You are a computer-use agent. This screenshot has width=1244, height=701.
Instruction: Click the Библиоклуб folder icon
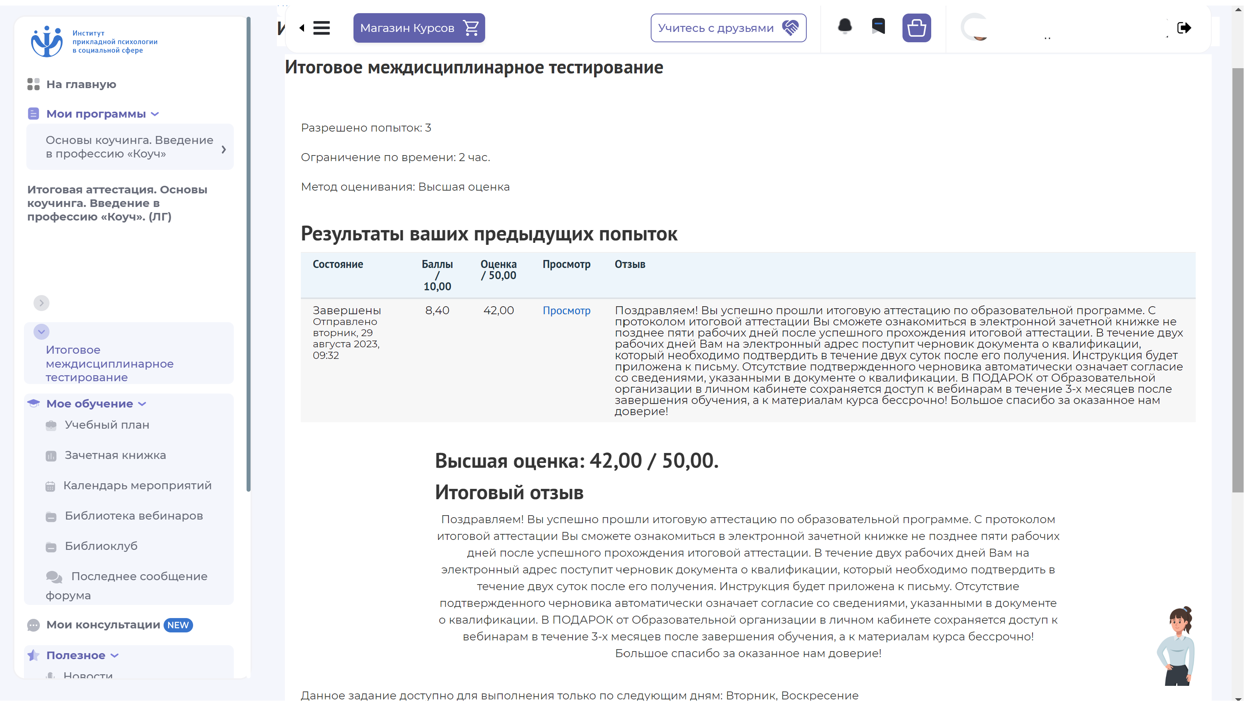(x=51, y=547)
